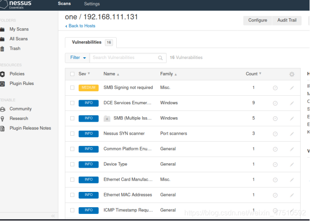The image size is (310, 221).
Task: Click the pencil edit icon in Ethernet Card Manufacturer row
Action: (x=292, y=180)
